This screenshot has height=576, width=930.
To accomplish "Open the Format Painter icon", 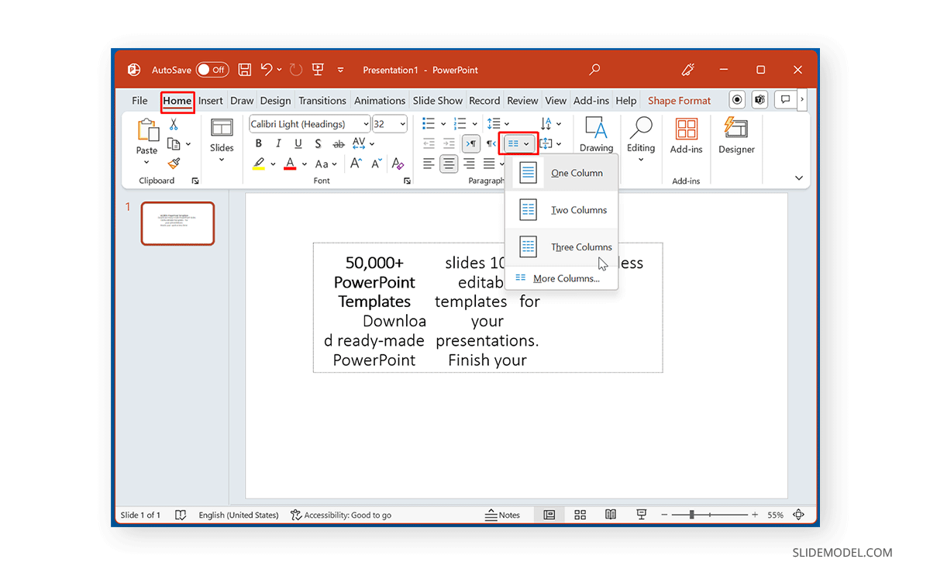I will click(172, 164).
